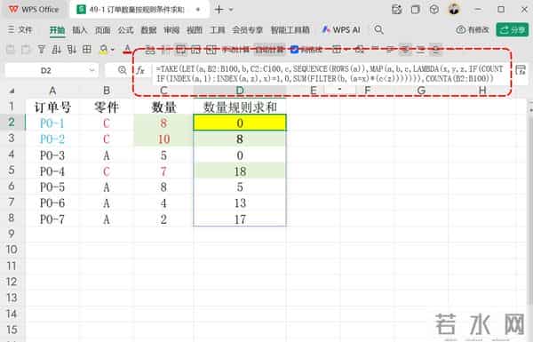533x342 pixels.
Task: Click the ribbon search magnifier icon
Action: tap(378, 30)
